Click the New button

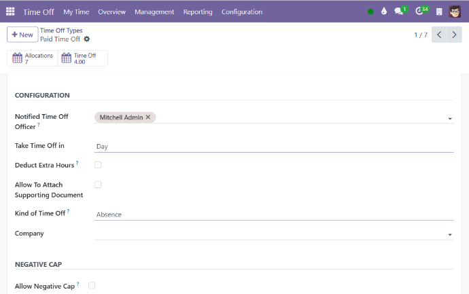(x=22, y=35)
